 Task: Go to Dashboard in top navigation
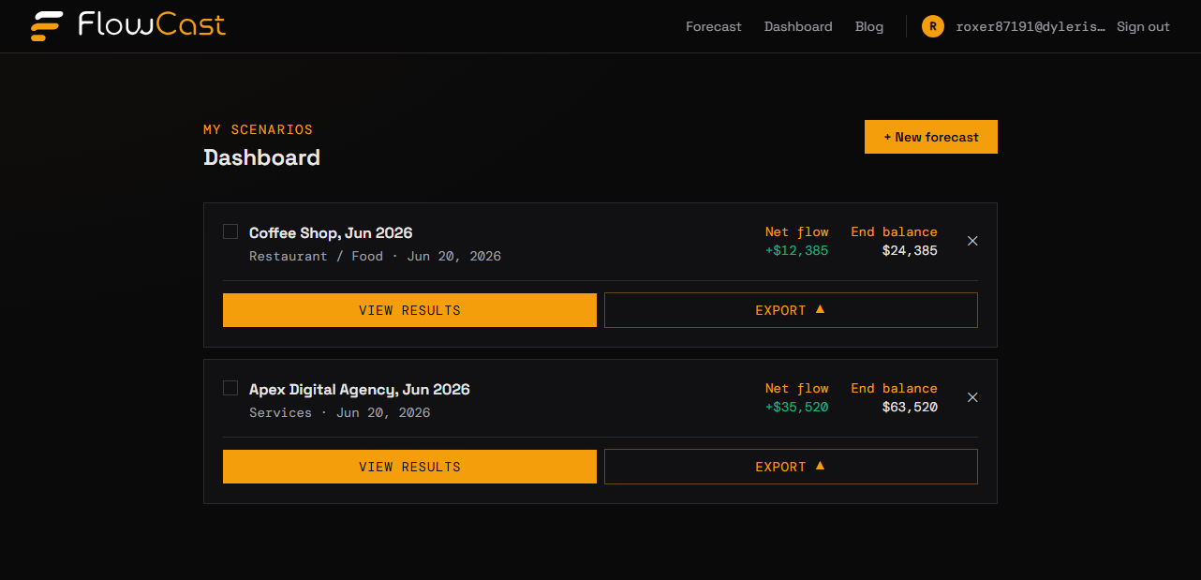(x=798, y=26)
